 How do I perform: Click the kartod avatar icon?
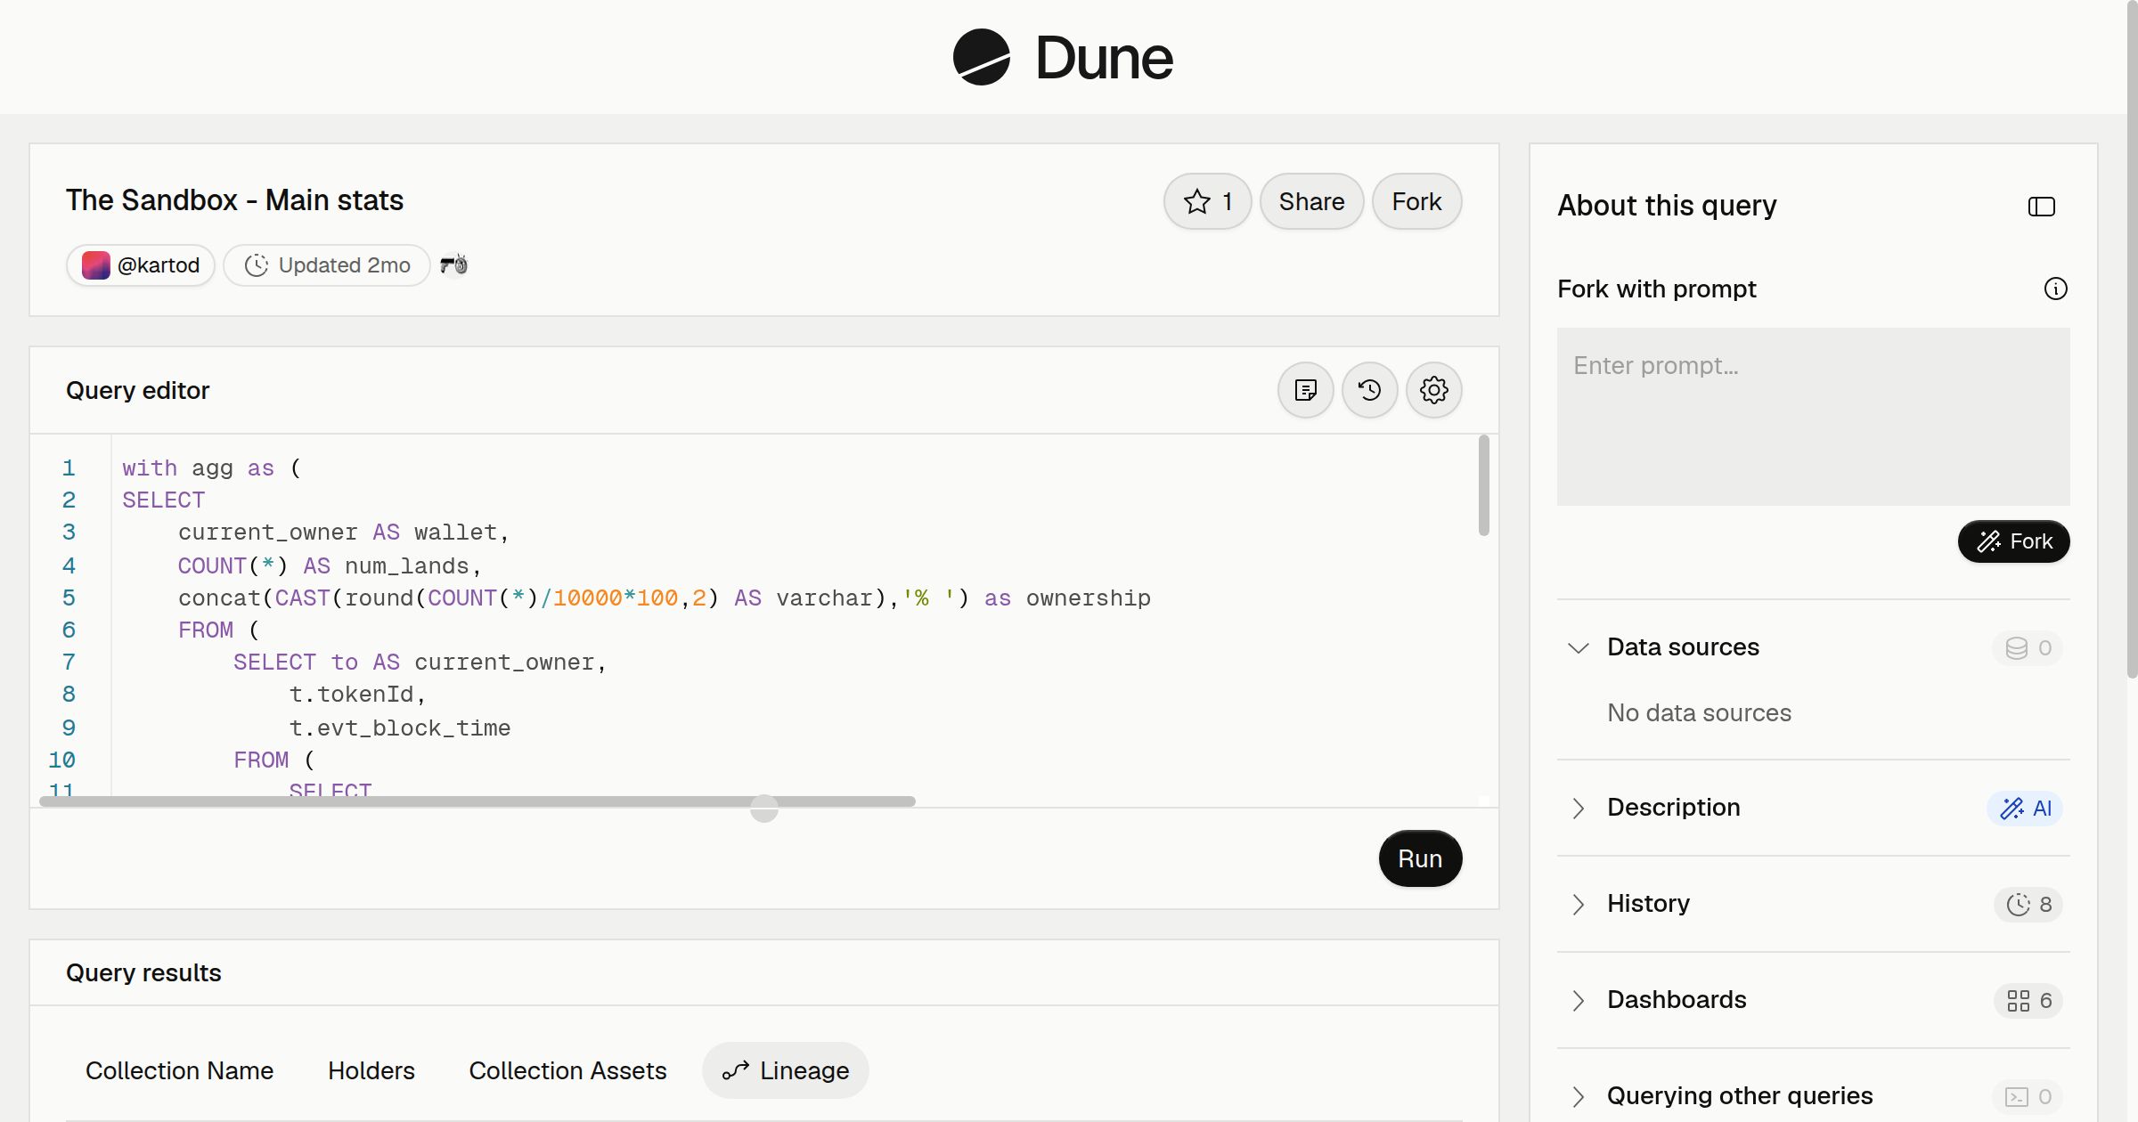[95, 265]
